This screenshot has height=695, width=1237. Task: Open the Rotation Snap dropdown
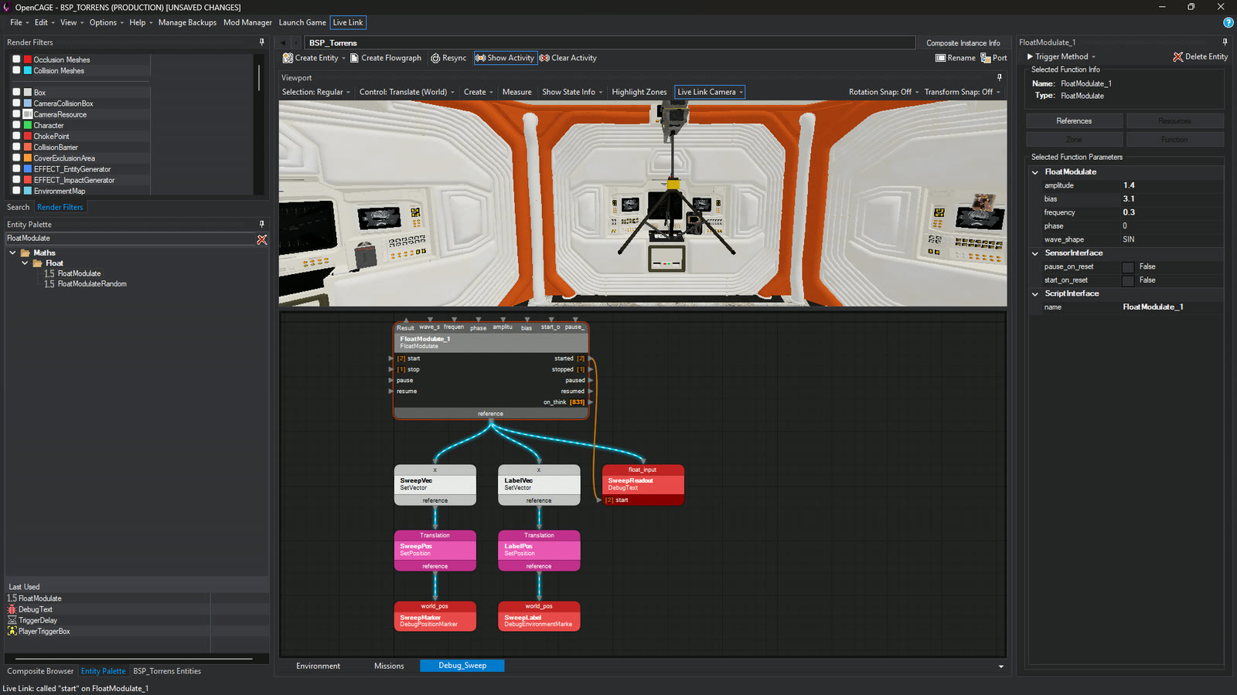coord(884,92)
